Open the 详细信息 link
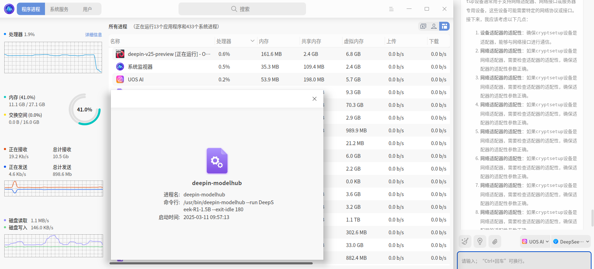 tap(94, 35)
